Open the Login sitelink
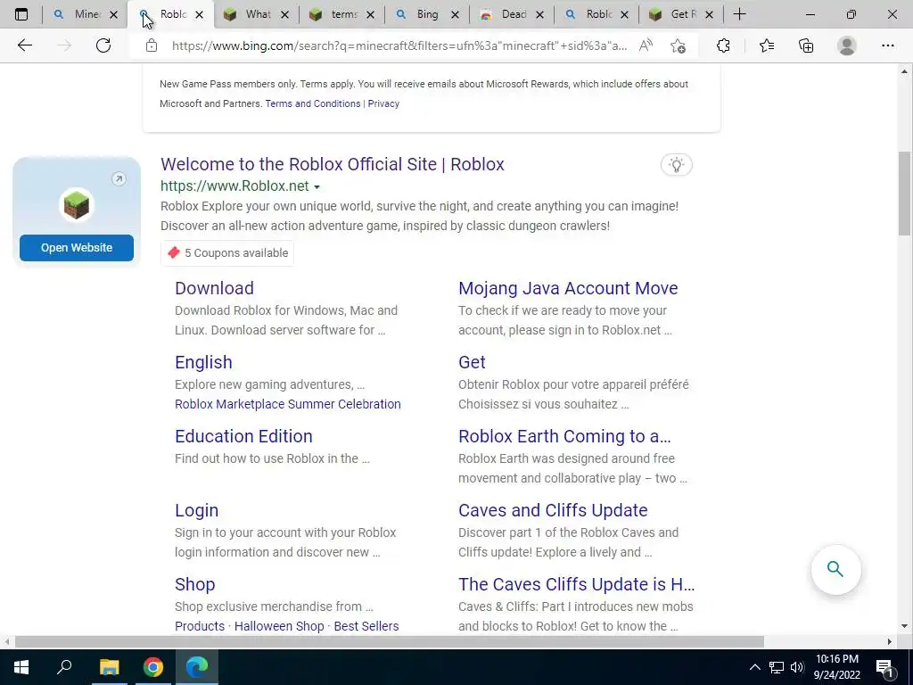The height and width of the screenshot is (685, 913). pos(197,510)
